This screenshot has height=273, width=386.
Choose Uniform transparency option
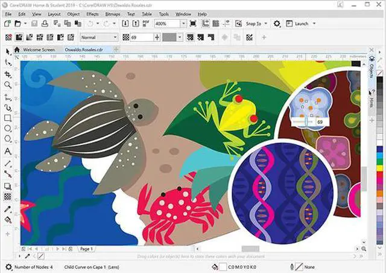click(19, 37)
